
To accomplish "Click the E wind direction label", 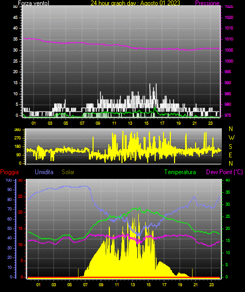I will 230,155.
